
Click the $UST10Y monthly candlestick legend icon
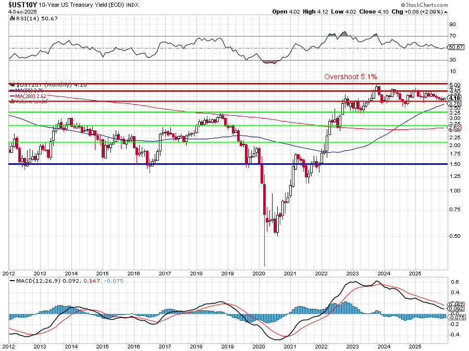(x=13, y=84)
